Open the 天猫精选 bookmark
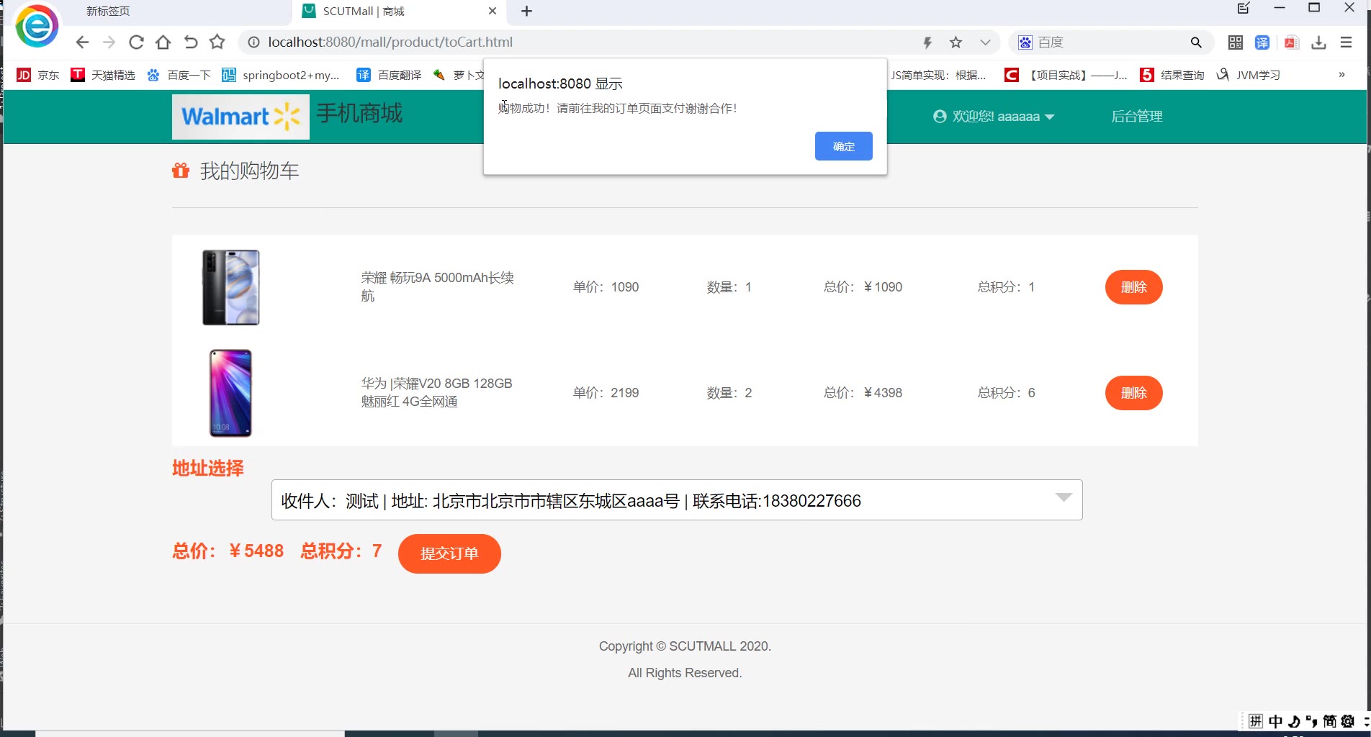This screenshot has height=737, width=1371. [103, 75]
